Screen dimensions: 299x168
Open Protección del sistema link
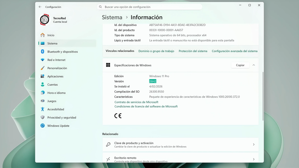(x=193, y=51)
